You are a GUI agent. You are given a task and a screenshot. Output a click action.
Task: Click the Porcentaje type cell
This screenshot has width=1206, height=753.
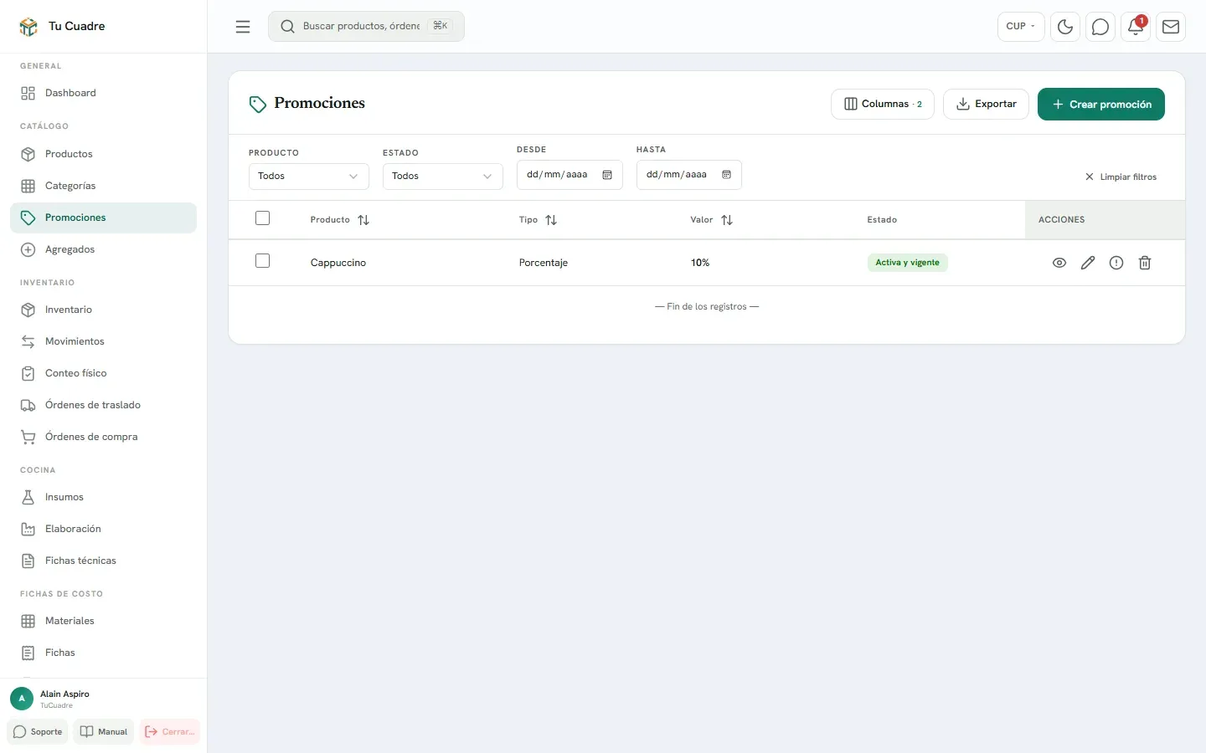(544, 263)
